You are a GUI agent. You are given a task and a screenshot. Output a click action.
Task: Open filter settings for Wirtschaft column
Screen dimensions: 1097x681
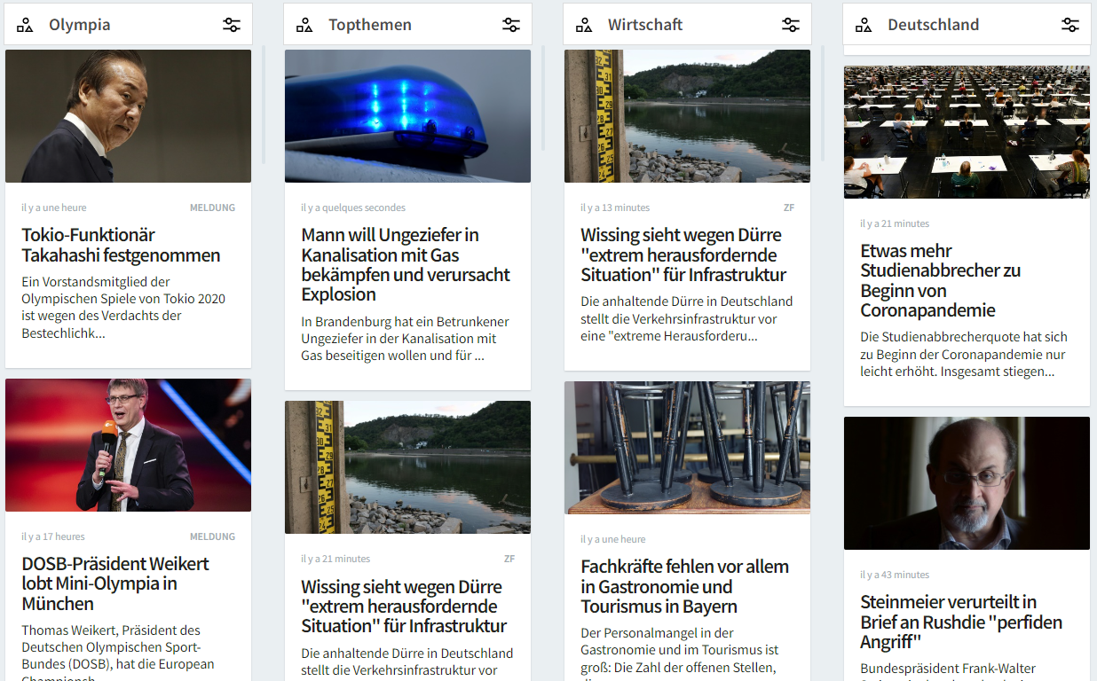pos(791,25)
